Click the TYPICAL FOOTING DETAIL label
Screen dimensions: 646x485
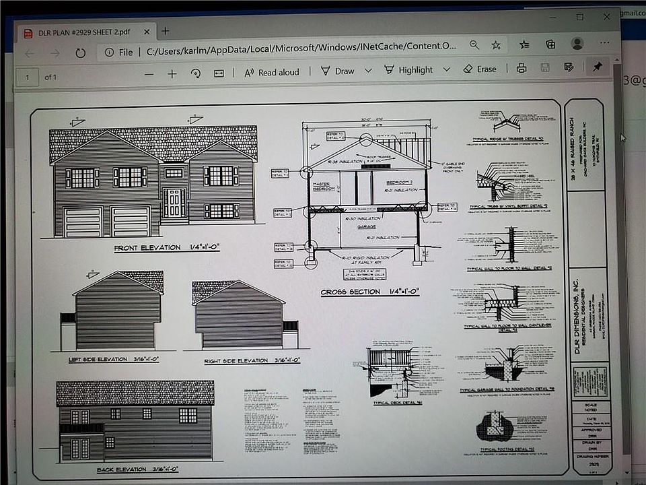[x=507, y=449]
